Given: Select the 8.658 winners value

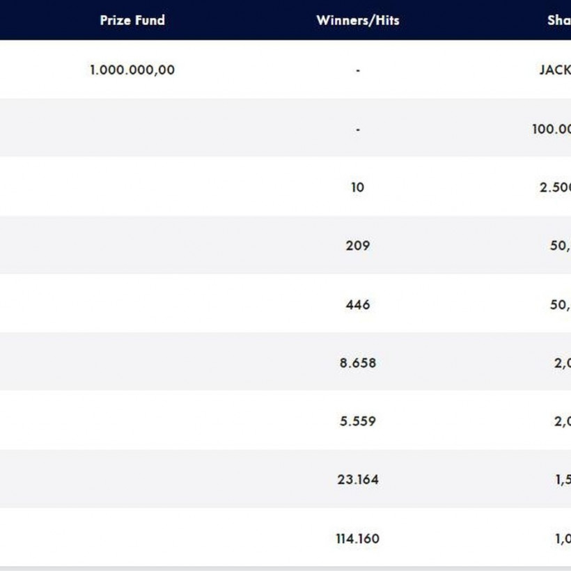Looking at the screenshot, I should pyautogui.click(x=358, y=363).
